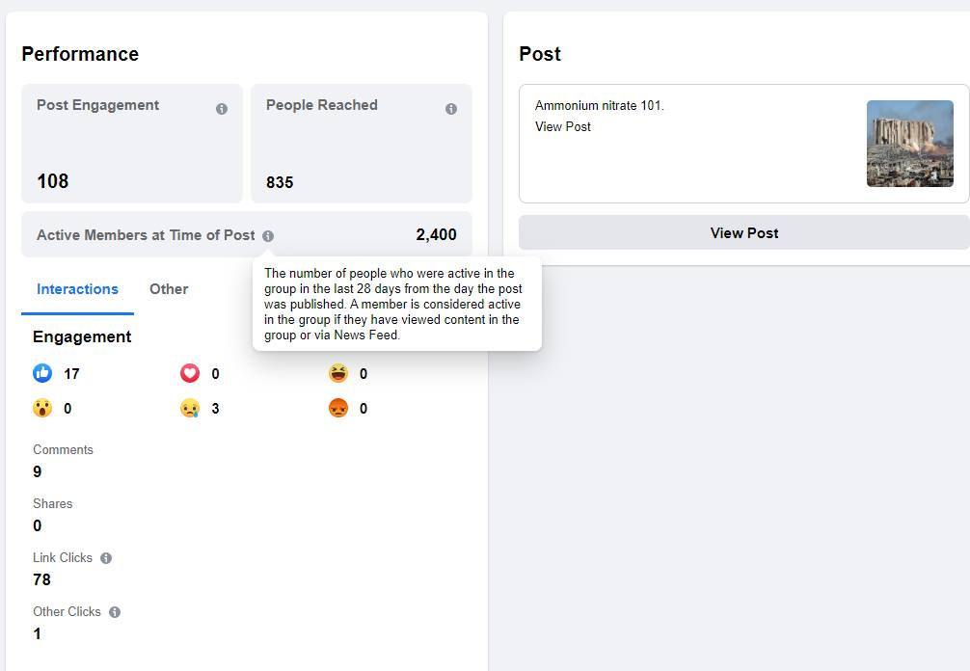Click the Angry reaction icon
970x671 pixels.
click(x=337, y=409)
